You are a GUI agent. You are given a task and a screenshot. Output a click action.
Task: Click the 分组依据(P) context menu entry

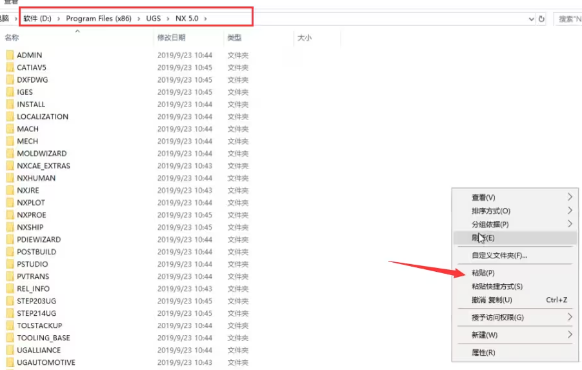click(x=515, y=224)
